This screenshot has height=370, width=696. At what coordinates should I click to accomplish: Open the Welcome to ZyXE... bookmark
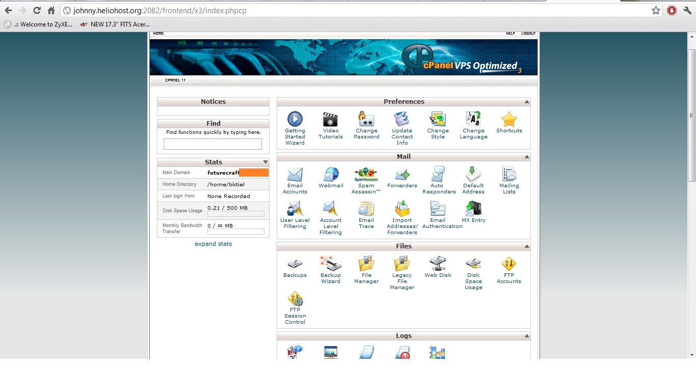[x=38, y=24]
